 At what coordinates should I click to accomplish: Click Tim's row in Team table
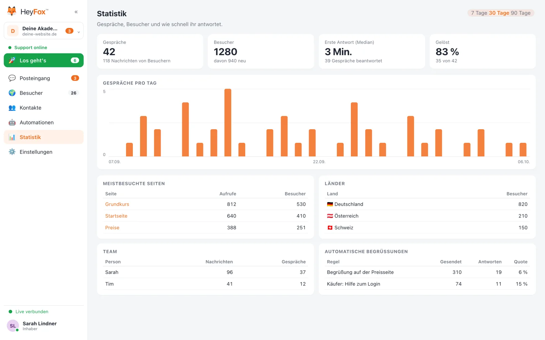[x=205, y=284]
